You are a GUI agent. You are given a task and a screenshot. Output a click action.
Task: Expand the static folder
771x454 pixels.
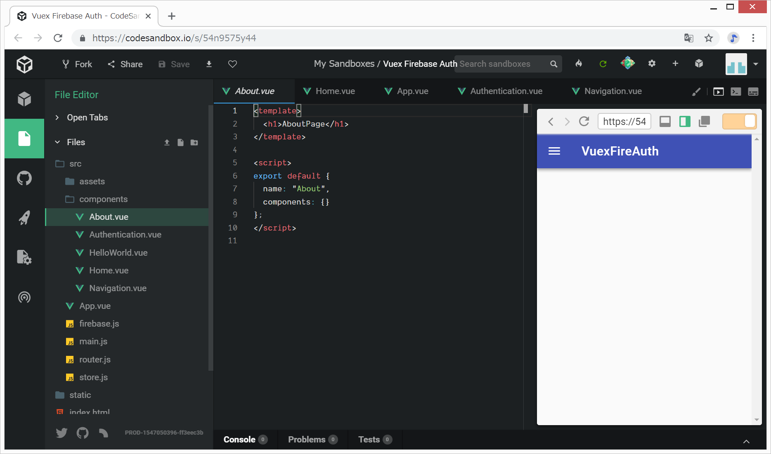coord(127,395)
